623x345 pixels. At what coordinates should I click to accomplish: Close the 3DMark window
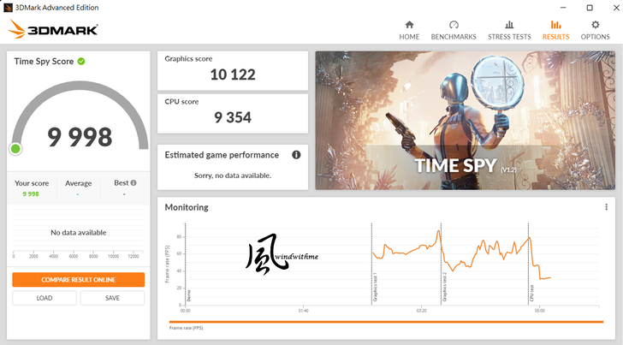(x=616, y=8)
